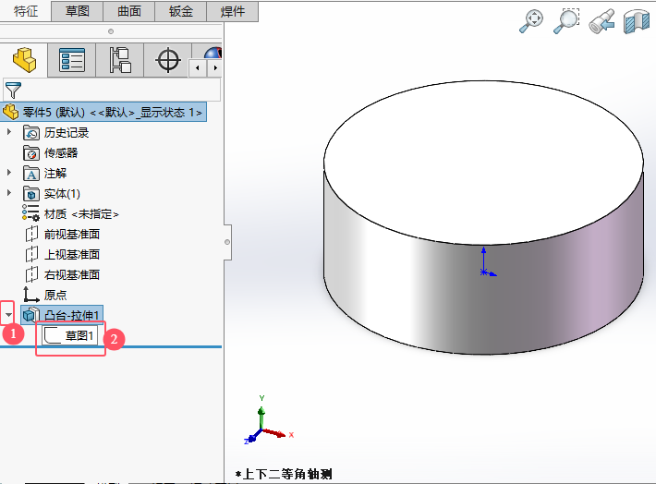Select 草图1 in the feature tree
This screenshot has width=656, height=484.
click(x=79, y=336)
